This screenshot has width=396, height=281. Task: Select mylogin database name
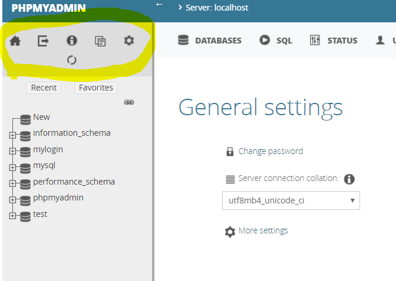pyautogui.click(x=48, y=149)
